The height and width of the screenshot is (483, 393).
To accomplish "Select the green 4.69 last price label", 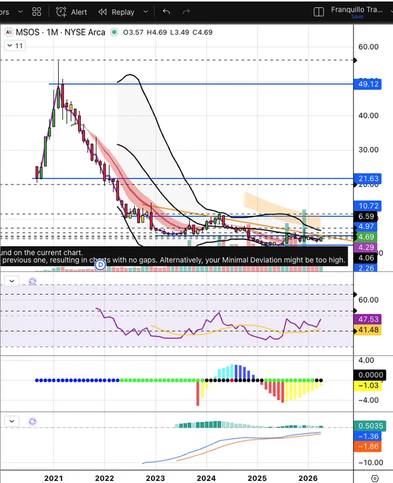I will pyautogui.click(x=366, y=237).
